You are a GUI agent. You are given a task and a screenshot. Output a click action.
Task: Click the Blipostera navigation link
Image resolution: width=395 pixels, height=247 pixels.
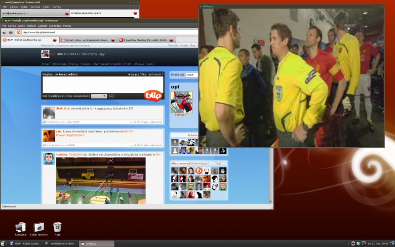60,64
